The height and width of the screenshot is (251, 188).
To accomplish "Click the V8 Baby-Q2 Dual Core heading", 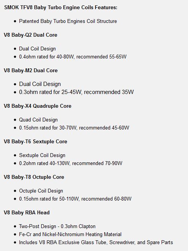I will pyautogui.click(x=31, y=35).
